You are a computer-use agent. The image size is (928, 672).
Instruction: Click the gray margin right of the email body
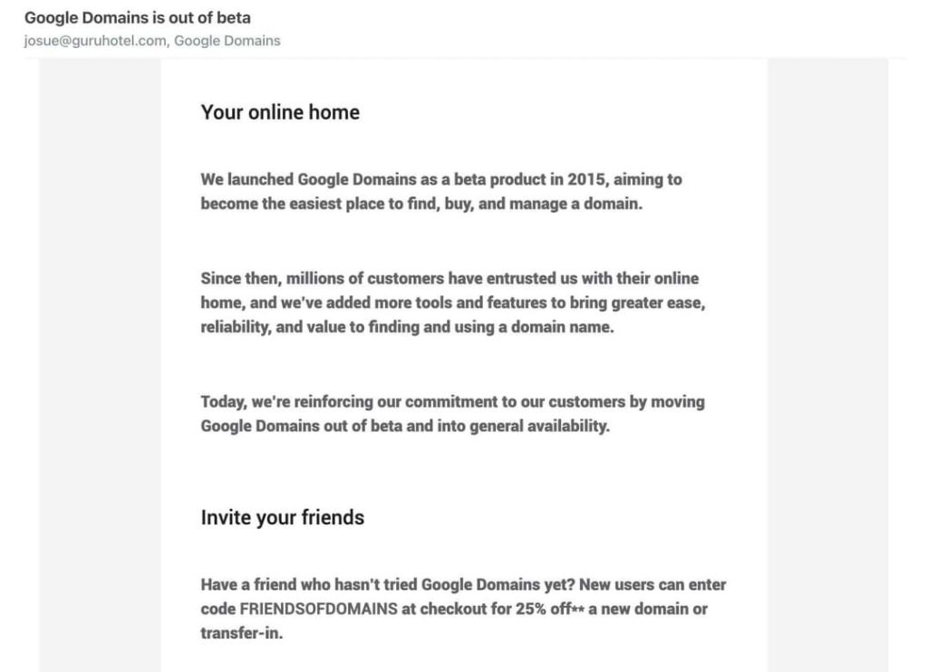click(827, 364)
